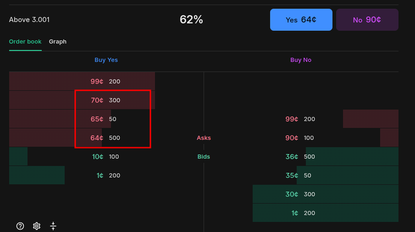Click the Above 3.001 market title
415x232 pixels.
(x=30, y=20)
